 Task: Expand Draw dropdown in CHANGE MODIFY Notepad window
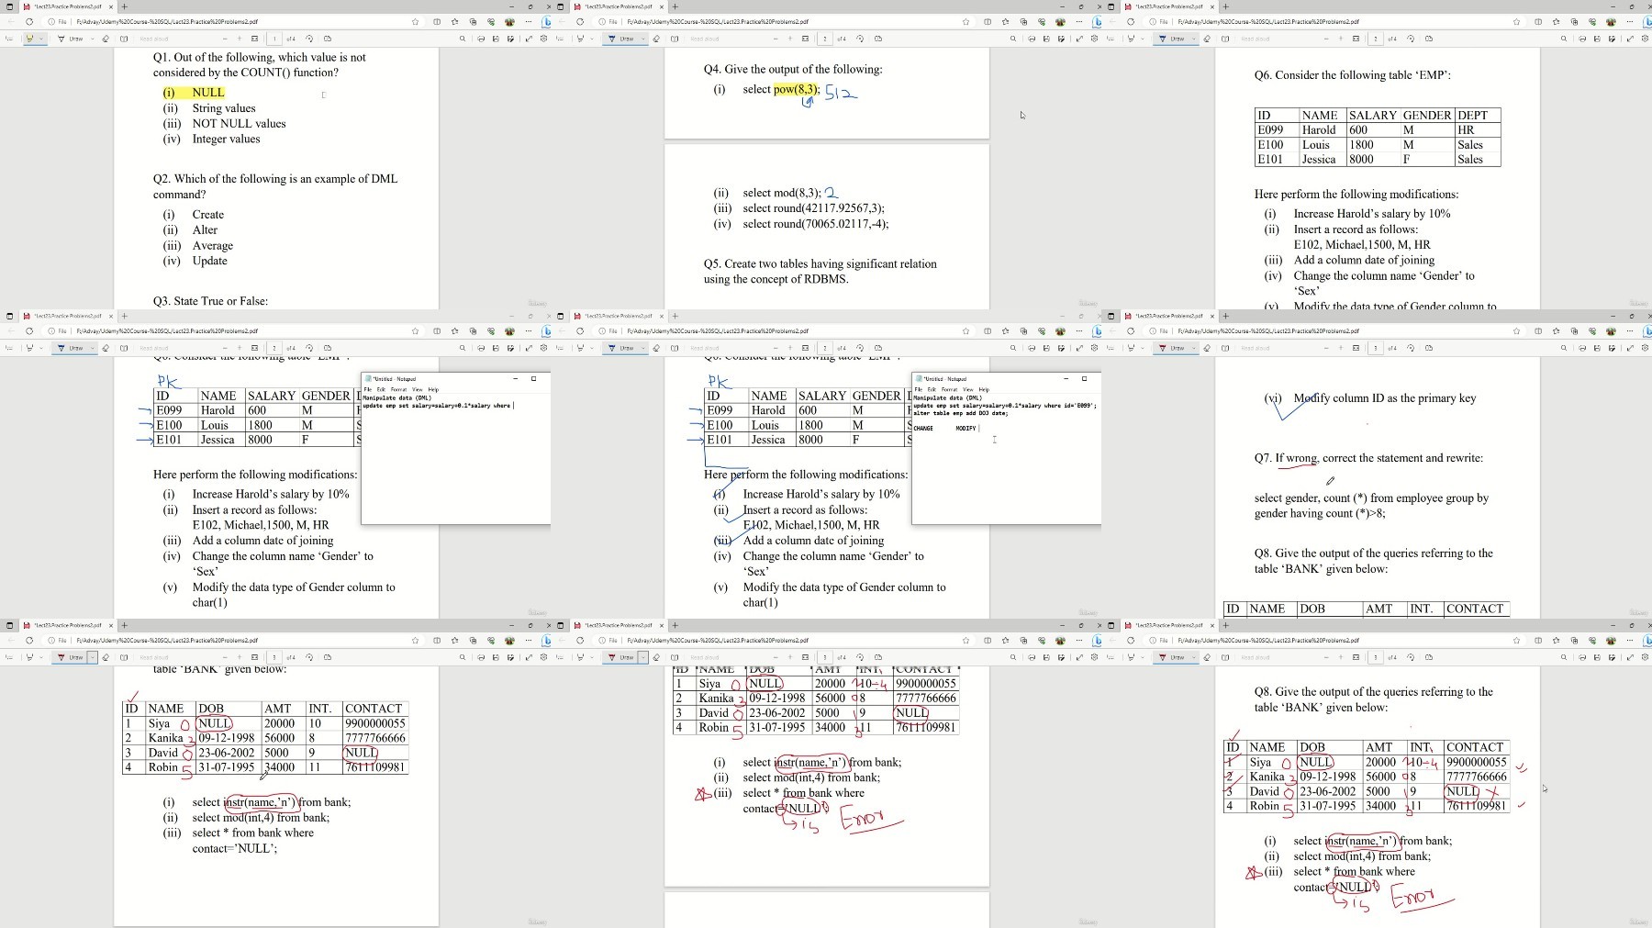642,348
